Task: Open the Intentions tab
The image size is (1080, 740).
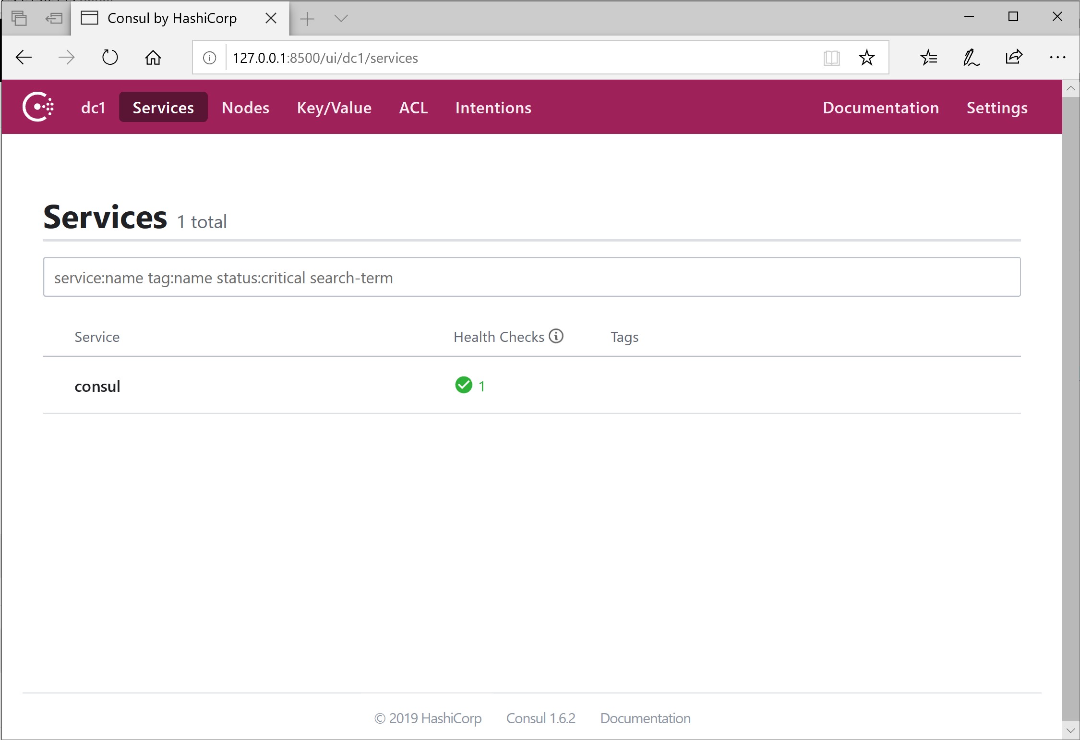Action: click(493, 107)
